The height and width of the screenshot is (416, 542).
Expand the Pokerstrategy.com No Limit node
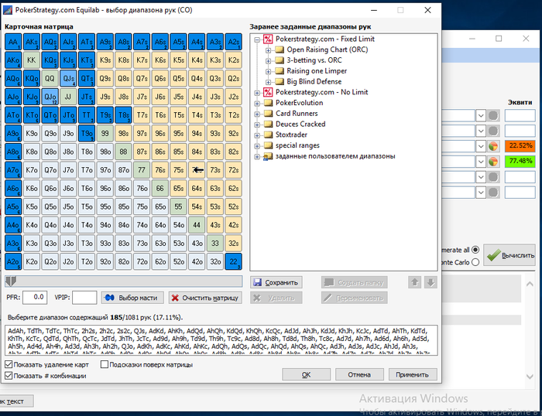[257, 93]
